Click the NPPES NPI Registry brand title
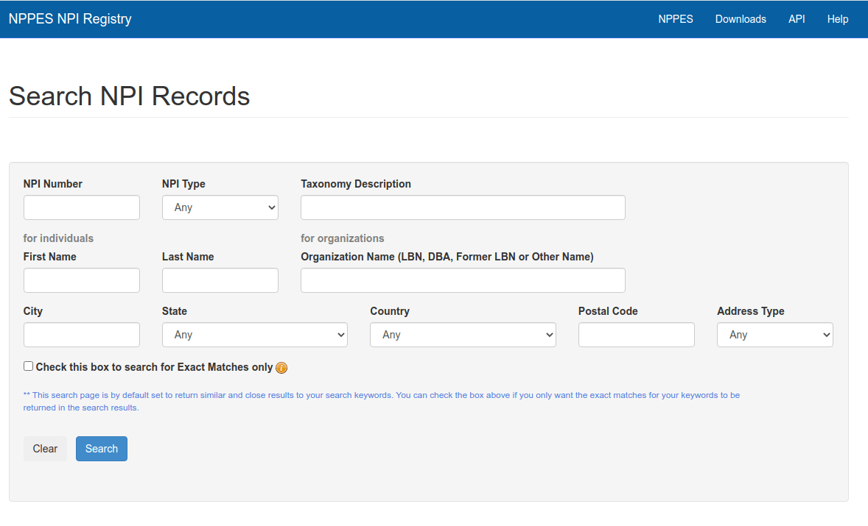This screenshot has height=526, width=868. tap(70, 19)
